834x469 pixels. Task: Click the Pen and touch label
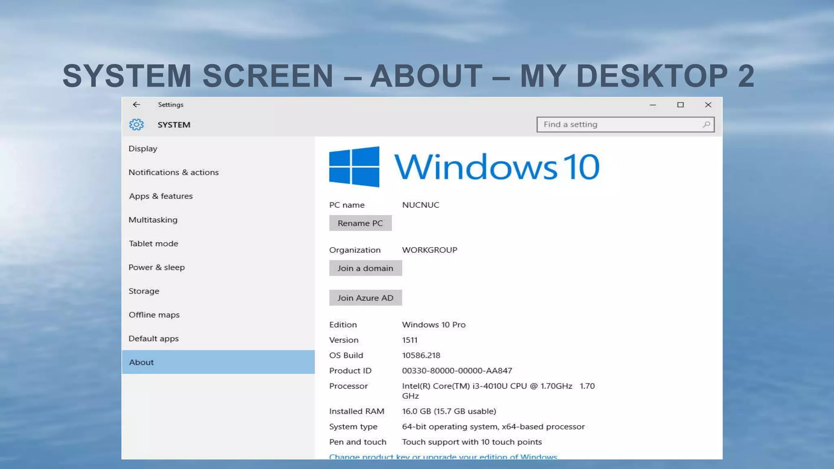pos(358,442)
